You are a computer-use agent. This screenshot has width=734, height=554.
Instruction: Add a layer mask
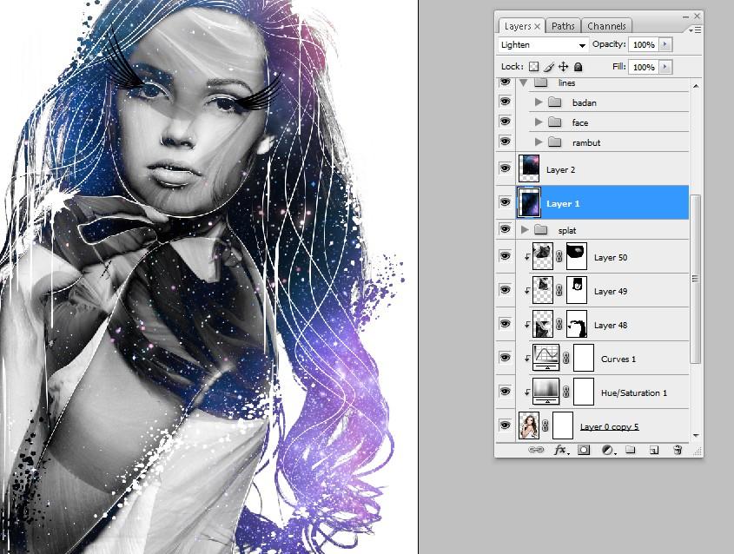click(583, 450)
